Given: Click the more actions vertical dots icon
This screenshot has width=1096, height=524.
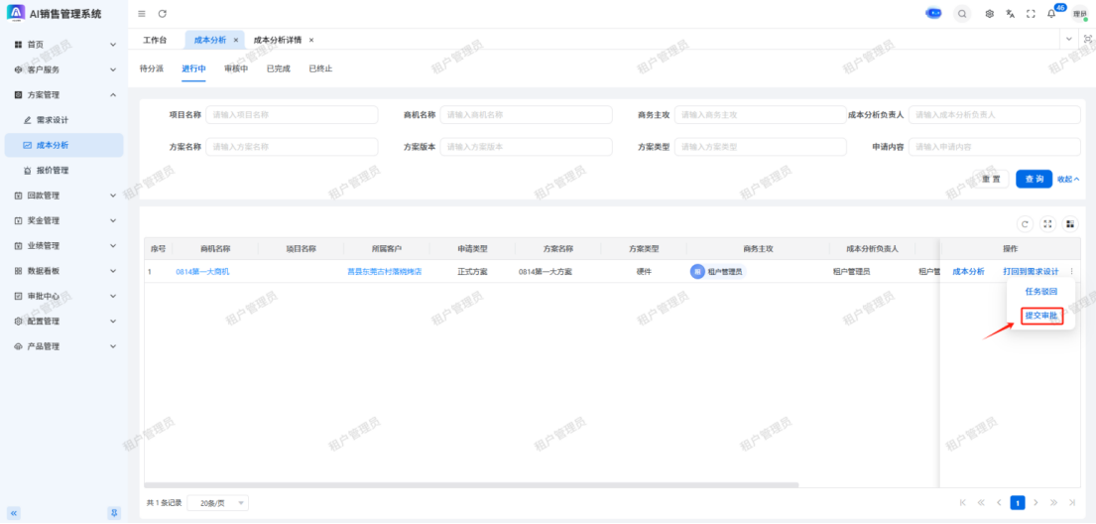Looking at the screenshot, I should (1071, 271).
